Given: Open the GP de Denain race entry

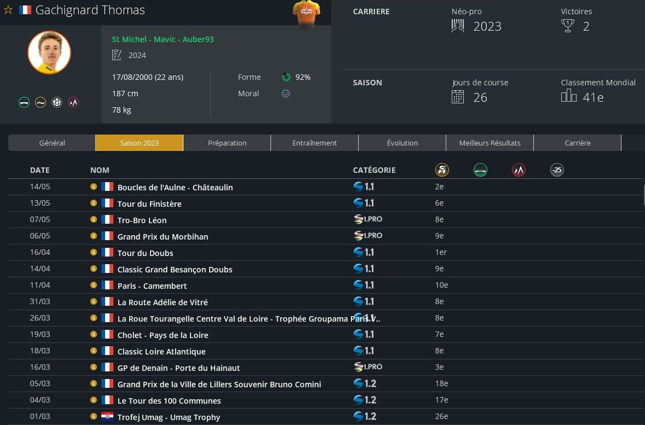Looking at the screenshot, I should (178, 368).
